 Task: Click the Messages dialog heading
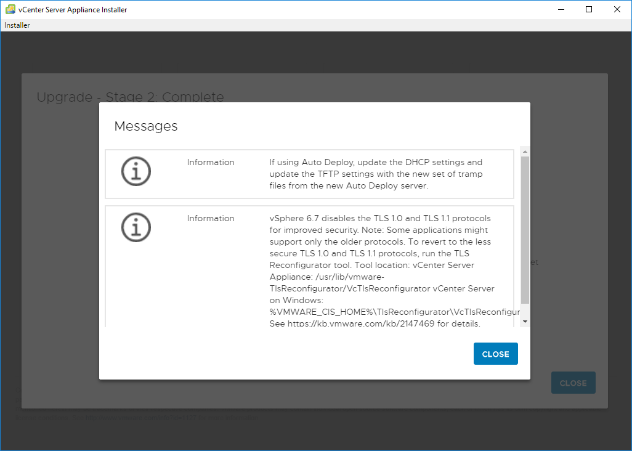click(145, 126)
